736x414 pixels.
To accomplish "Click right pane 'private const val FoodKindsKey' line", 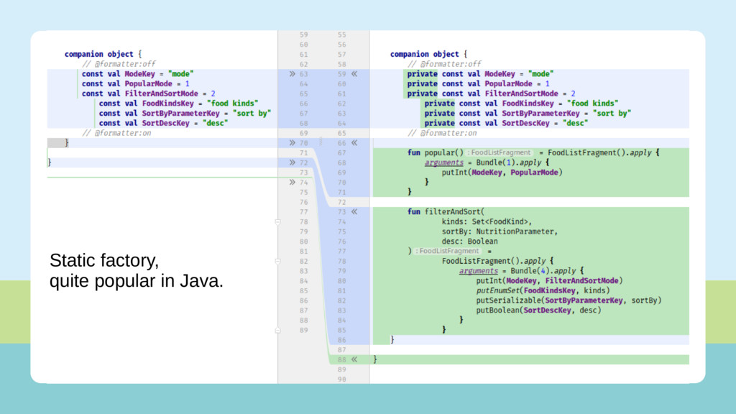I will pyautogui.click(x=522, y=103).
